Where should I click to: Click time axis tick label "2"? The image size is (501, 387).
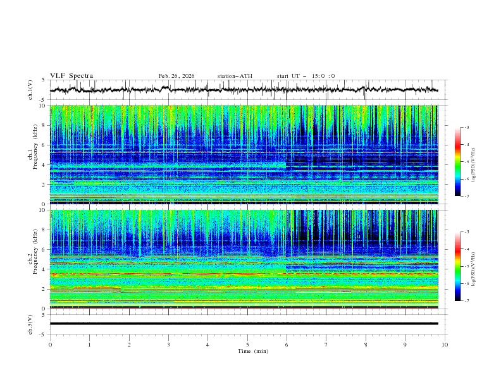[x=129, y=345]
